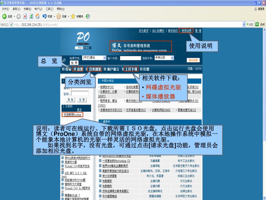Open category 文字信息处理[52]
Viewport: 266px width, 200px height.
pyautogui.click(x=136, y=110)
